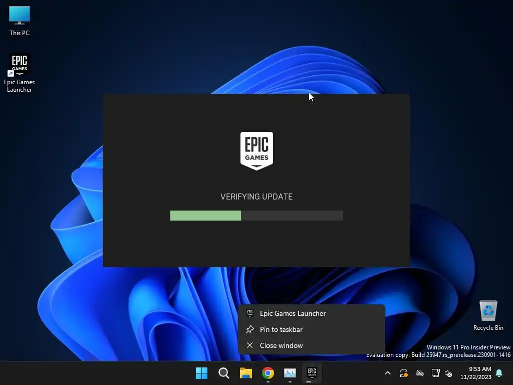Select the Epic Games Launcher desktop shortcut

point(20,73)
